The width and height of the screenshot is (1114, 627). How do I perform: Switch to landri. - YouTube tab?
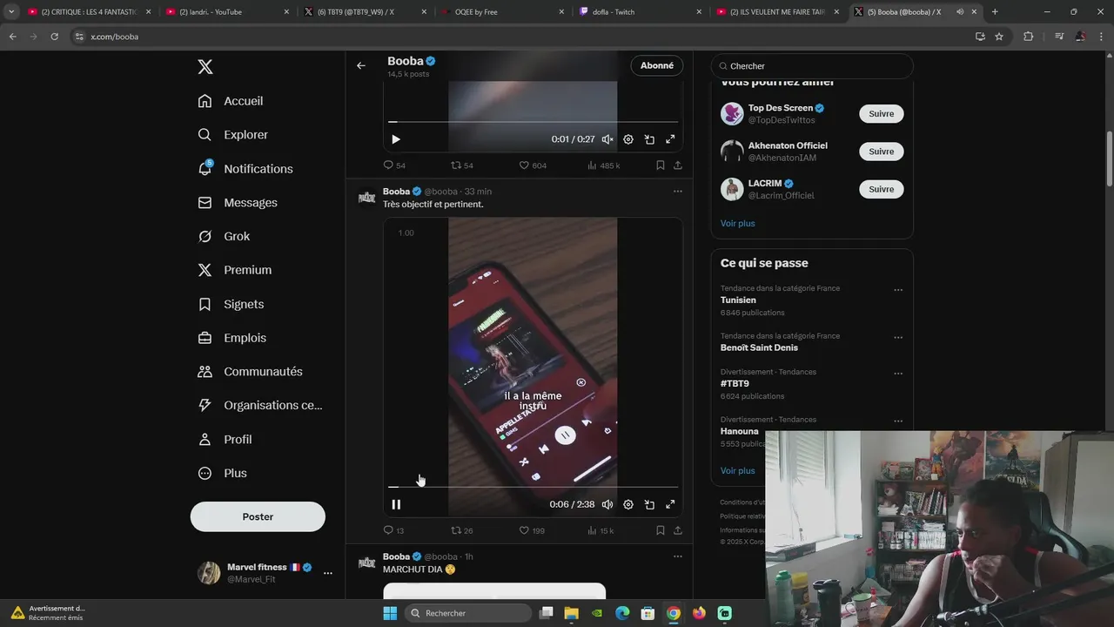[226, 12]
